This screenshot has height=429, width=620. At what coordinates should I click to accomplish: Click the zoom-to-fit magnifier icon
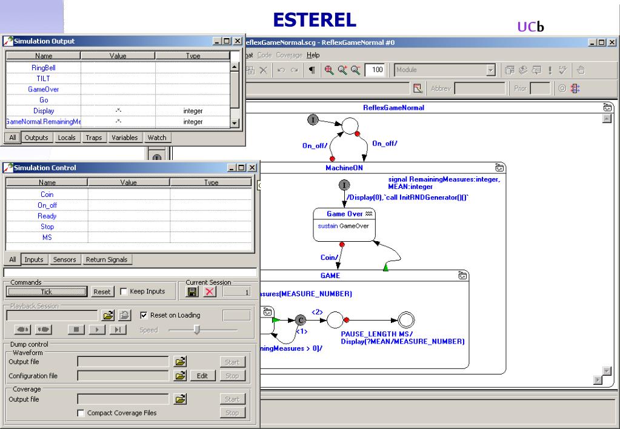(x=328, y=70)
